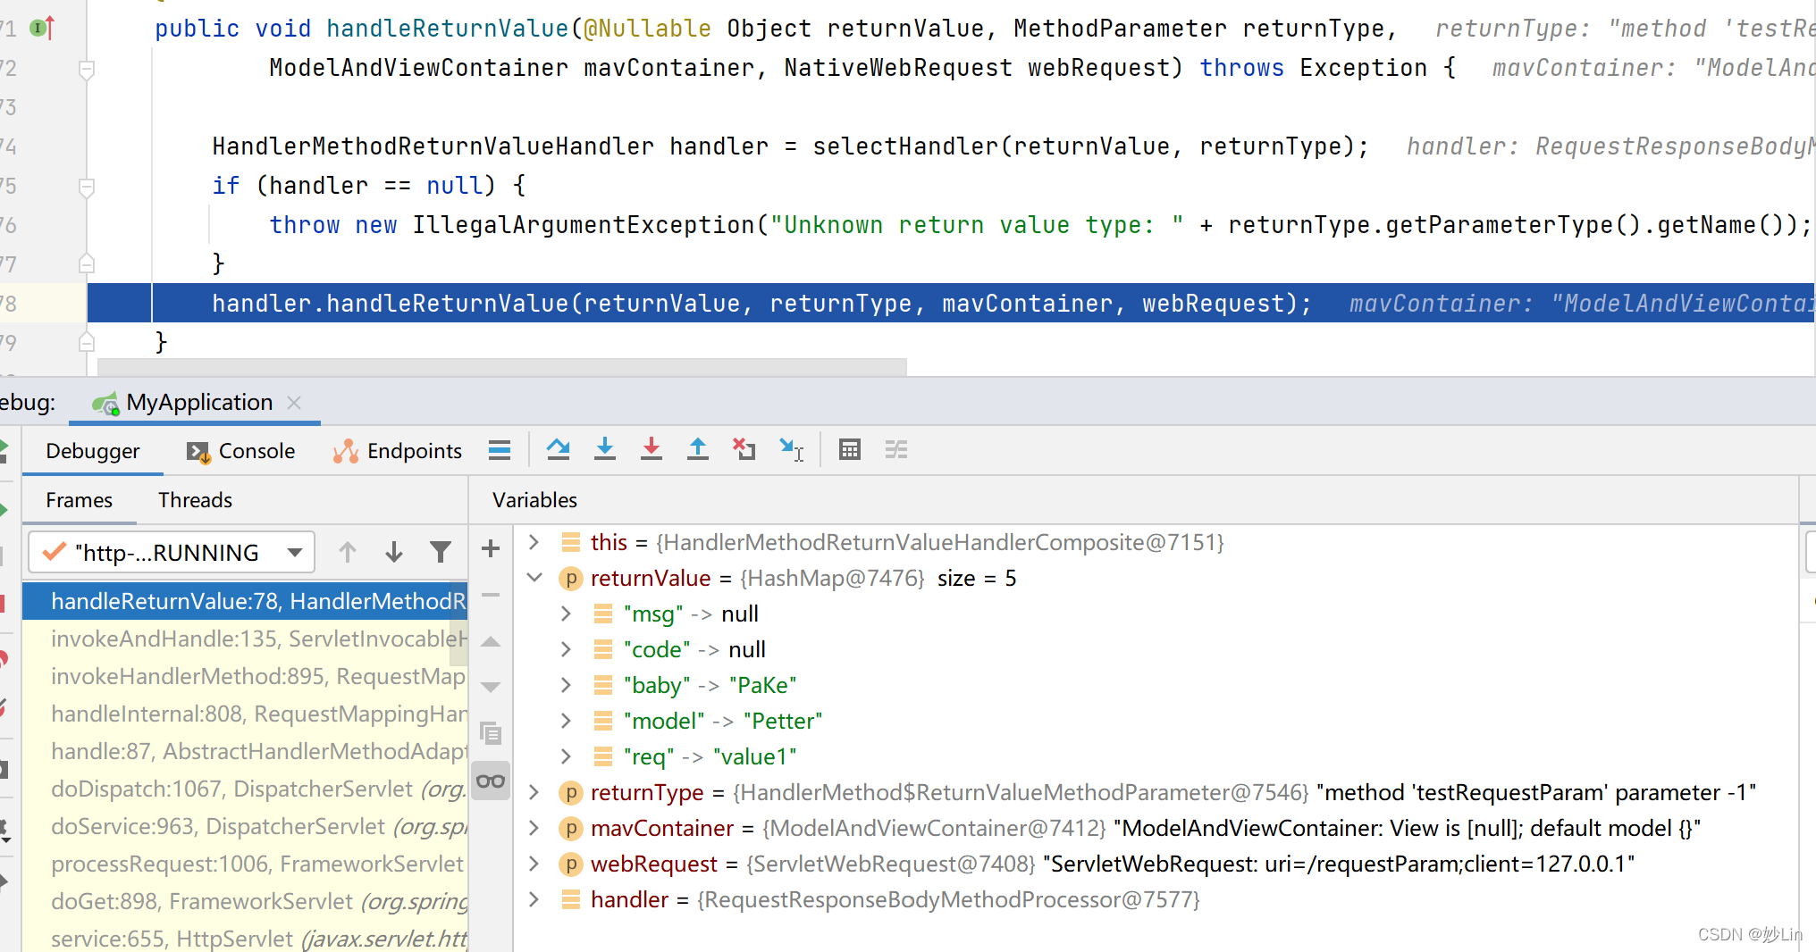Switch to the Threads tab

click(194, 500)
